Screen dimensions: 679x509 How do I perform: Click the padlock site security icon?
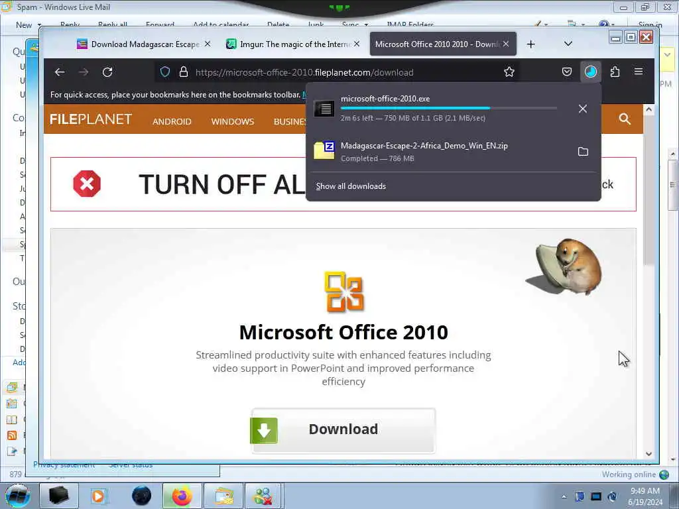(x=184, y=72)
